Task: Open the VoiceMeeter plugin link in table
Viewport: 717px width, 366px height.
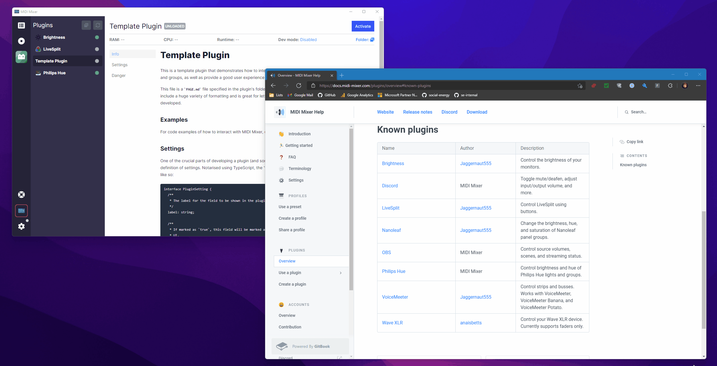Action: 395,297
